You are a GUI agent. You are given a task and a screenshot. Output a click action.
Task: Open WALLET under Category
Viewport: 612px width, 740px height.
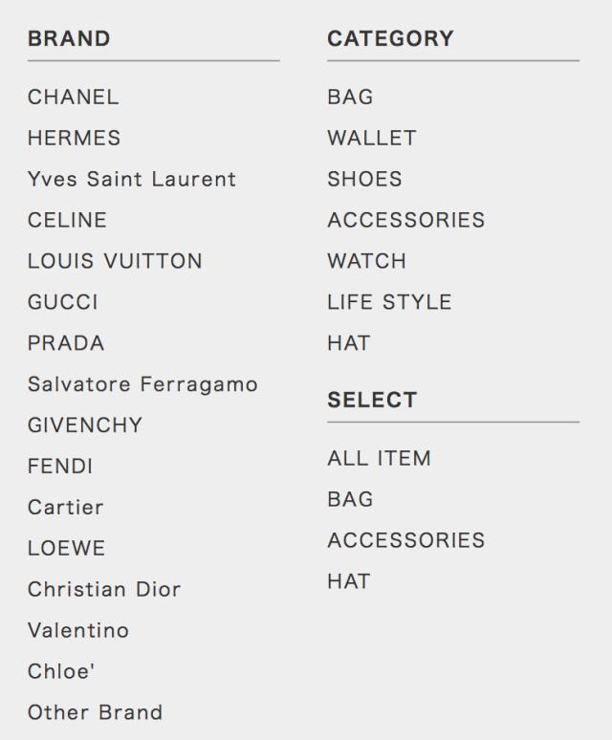click(x=372, y=138)
